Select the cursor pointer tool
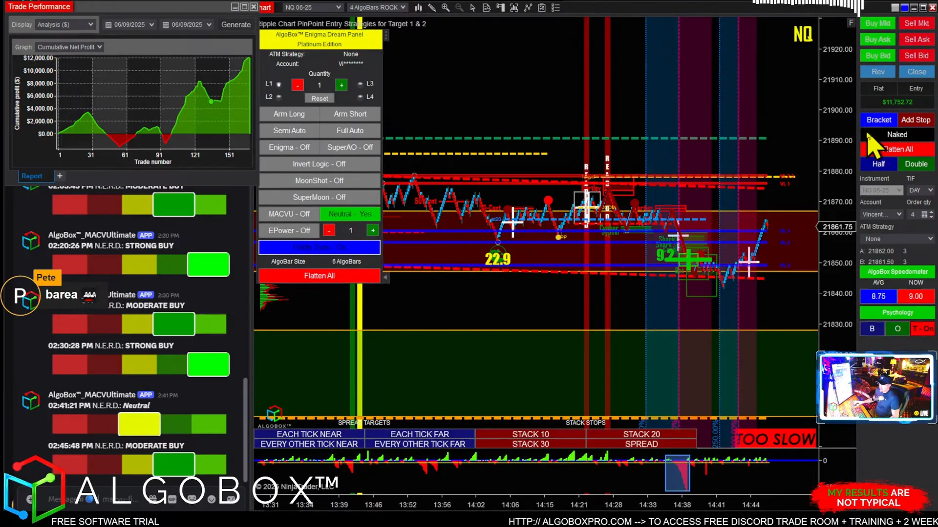Screen dimensions: 938x527 click(x=472, y=7)
